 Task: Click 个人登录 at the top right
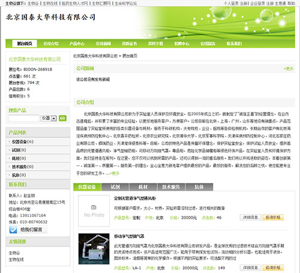231,4
